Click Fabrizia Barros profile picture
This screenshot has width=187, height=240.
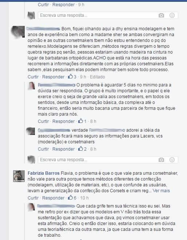coord(19,176)
